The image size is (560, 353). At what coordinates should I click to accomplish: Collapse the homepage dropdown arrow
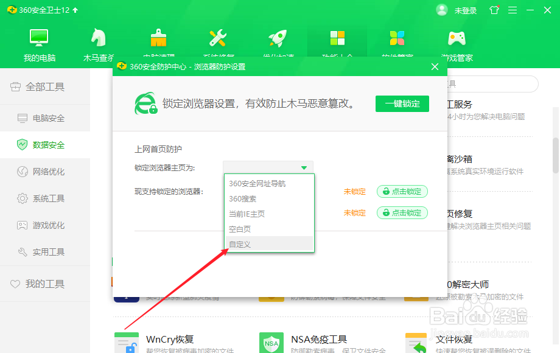pyautogui.click(x=304, y=168)
